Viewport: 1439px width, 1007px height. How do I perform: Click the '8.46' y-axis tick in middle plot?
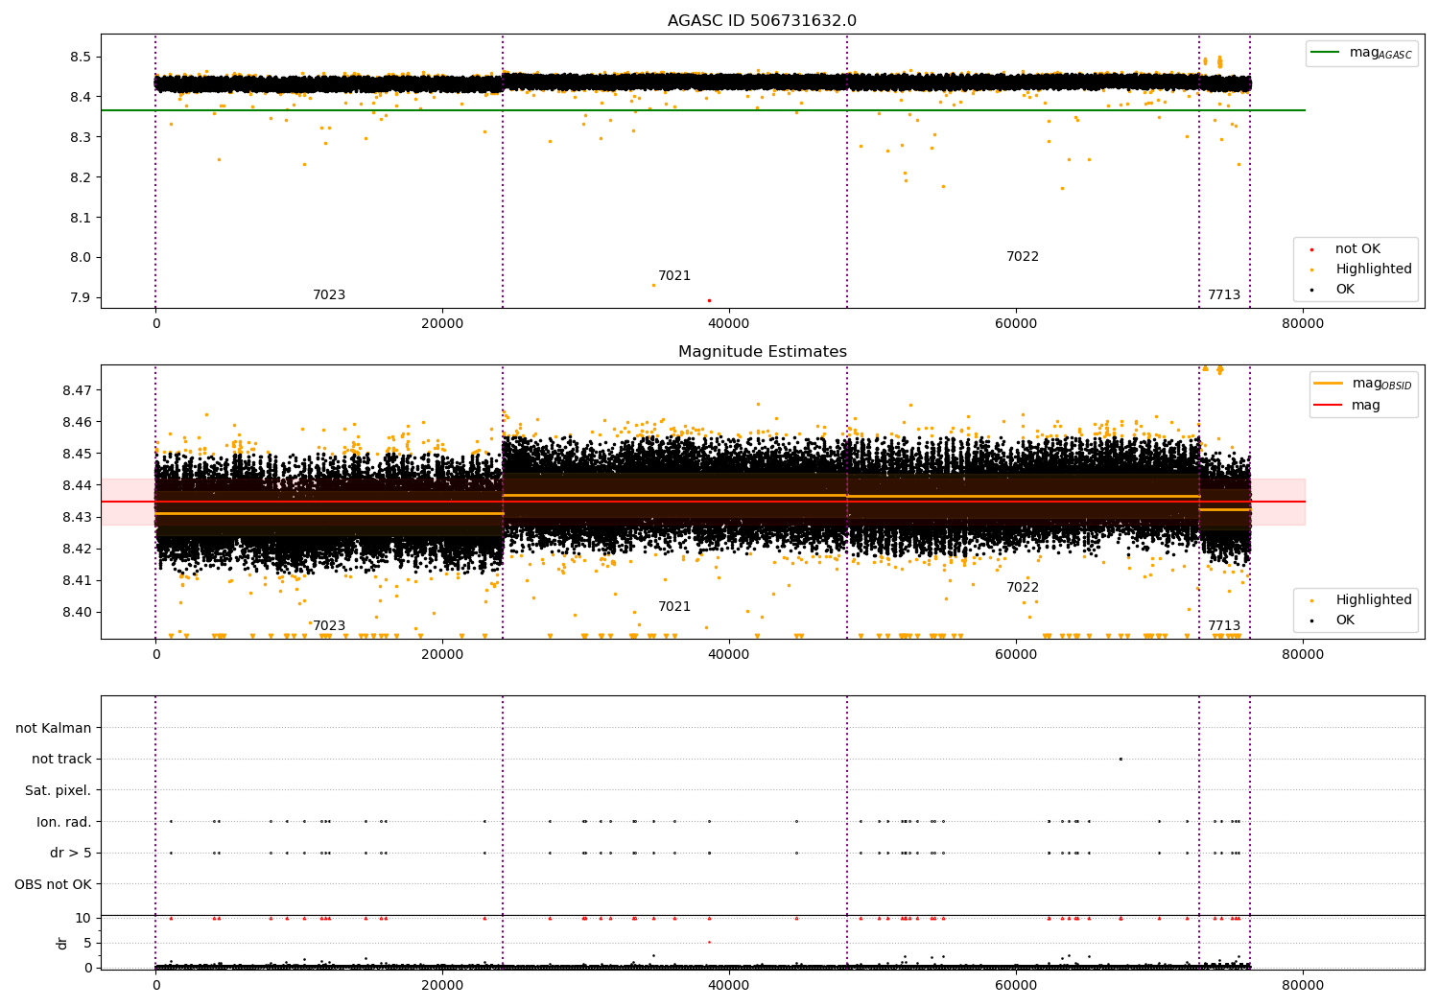pyautogui.click(x=77, y=422)
